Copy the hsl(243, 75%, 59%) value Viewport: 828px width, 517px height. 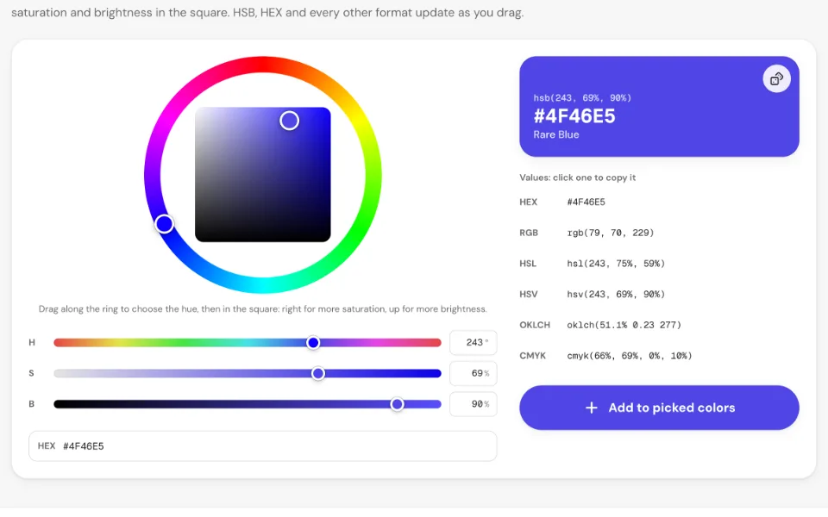point(616,264)
